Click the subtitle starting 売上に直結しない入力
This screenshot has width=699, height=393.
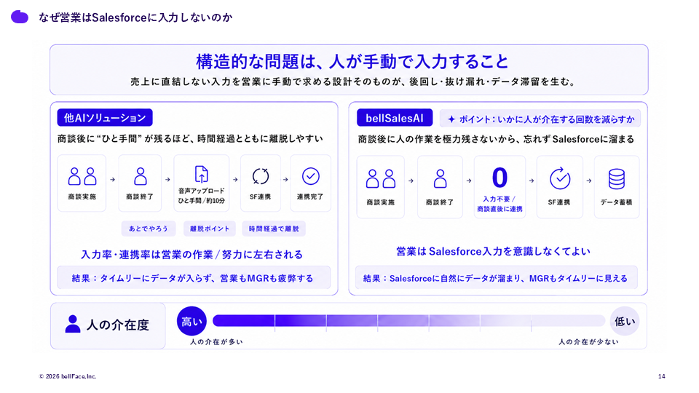pos(354,82)
